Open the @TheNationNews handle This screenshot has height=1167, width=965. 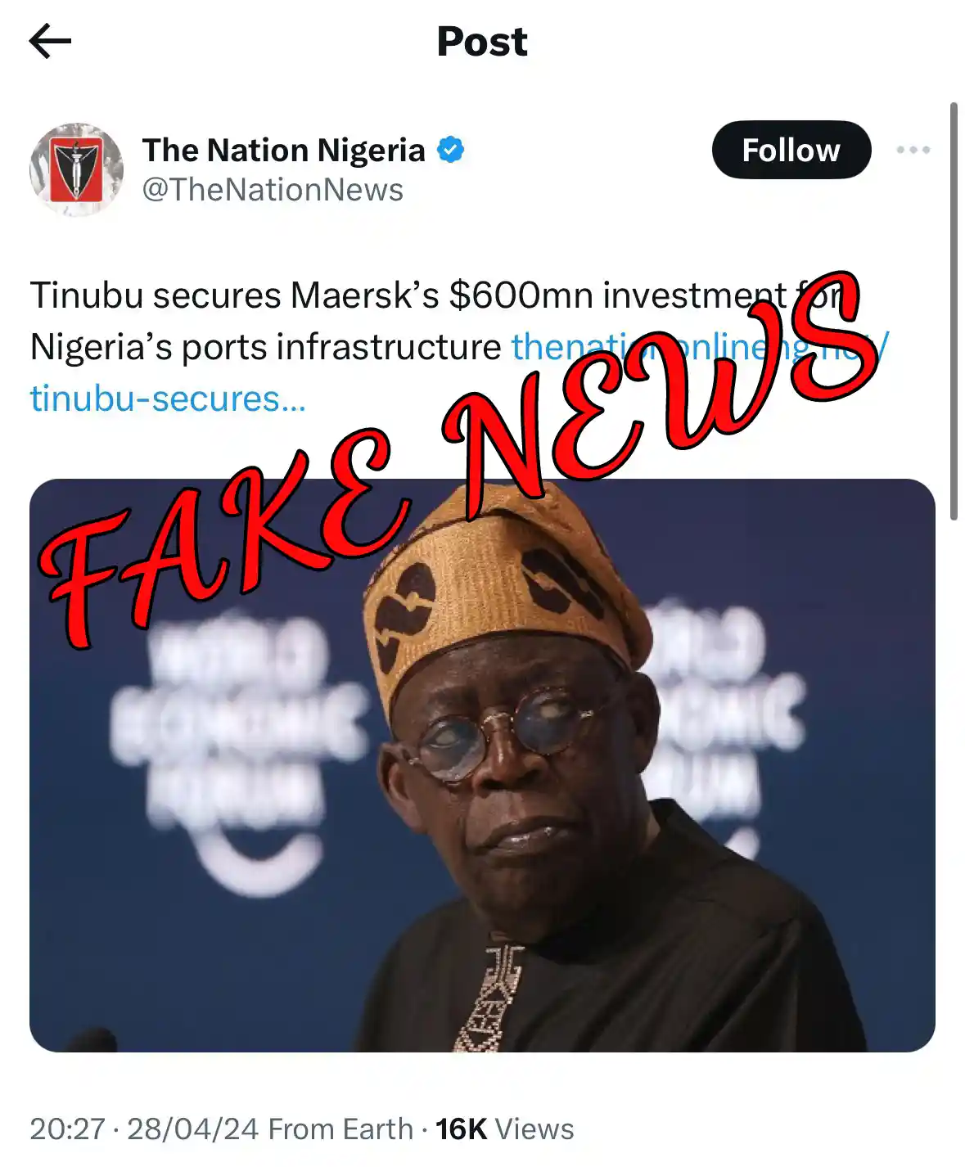pyautogui.click(x=273, y=190)
